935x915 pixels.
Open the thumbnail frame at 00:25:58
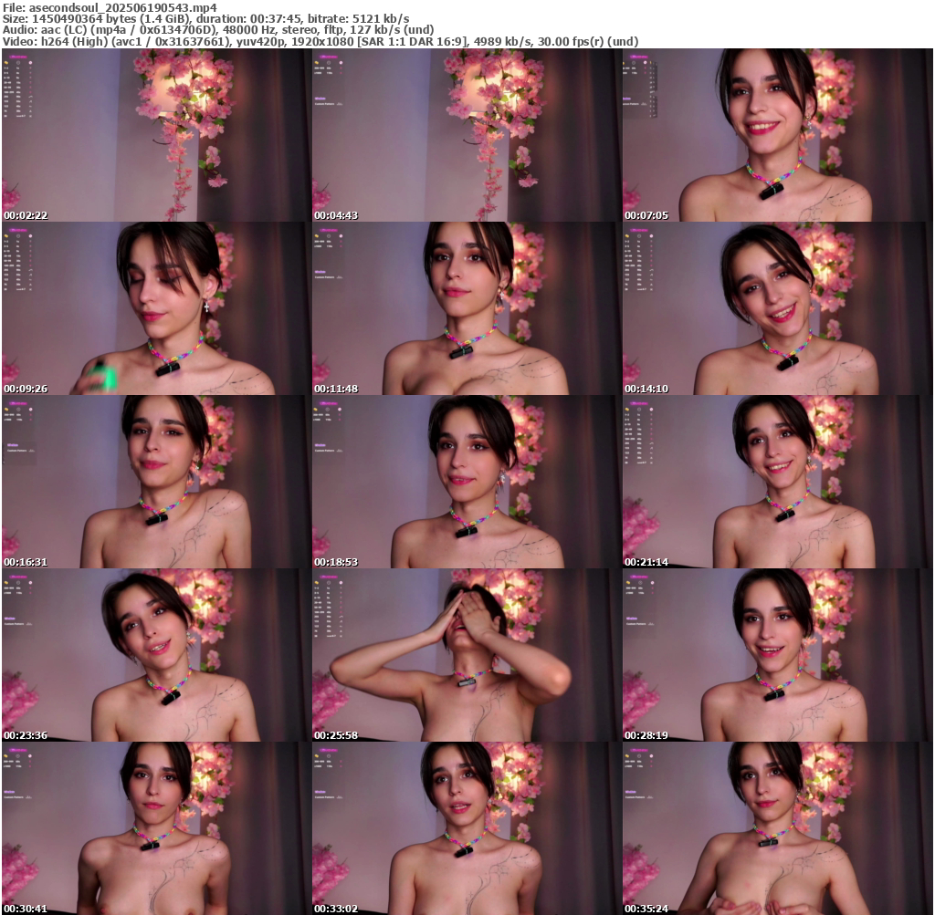coord(467,655)
